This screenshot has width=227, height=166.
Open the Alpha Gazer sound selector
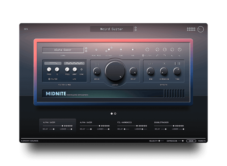click(63, 50)
